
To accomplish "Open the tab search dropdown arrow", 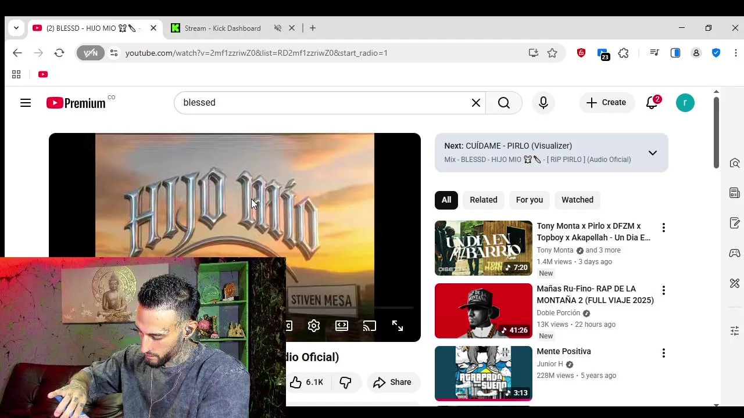I will click(x=16, y=28).
